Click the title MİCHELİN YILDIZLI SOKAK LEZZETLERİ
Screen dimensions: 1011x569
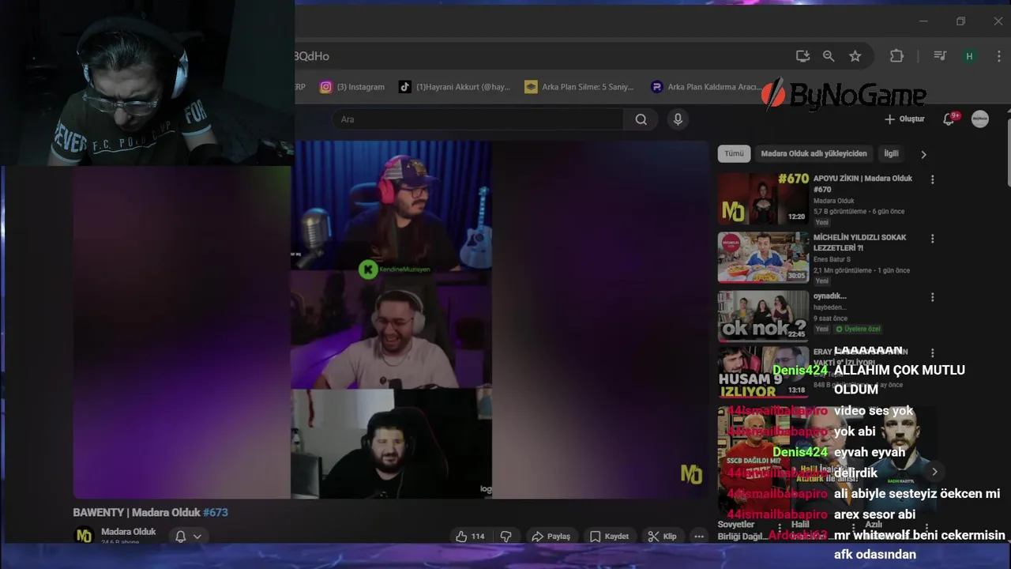(x=859, y=242)
